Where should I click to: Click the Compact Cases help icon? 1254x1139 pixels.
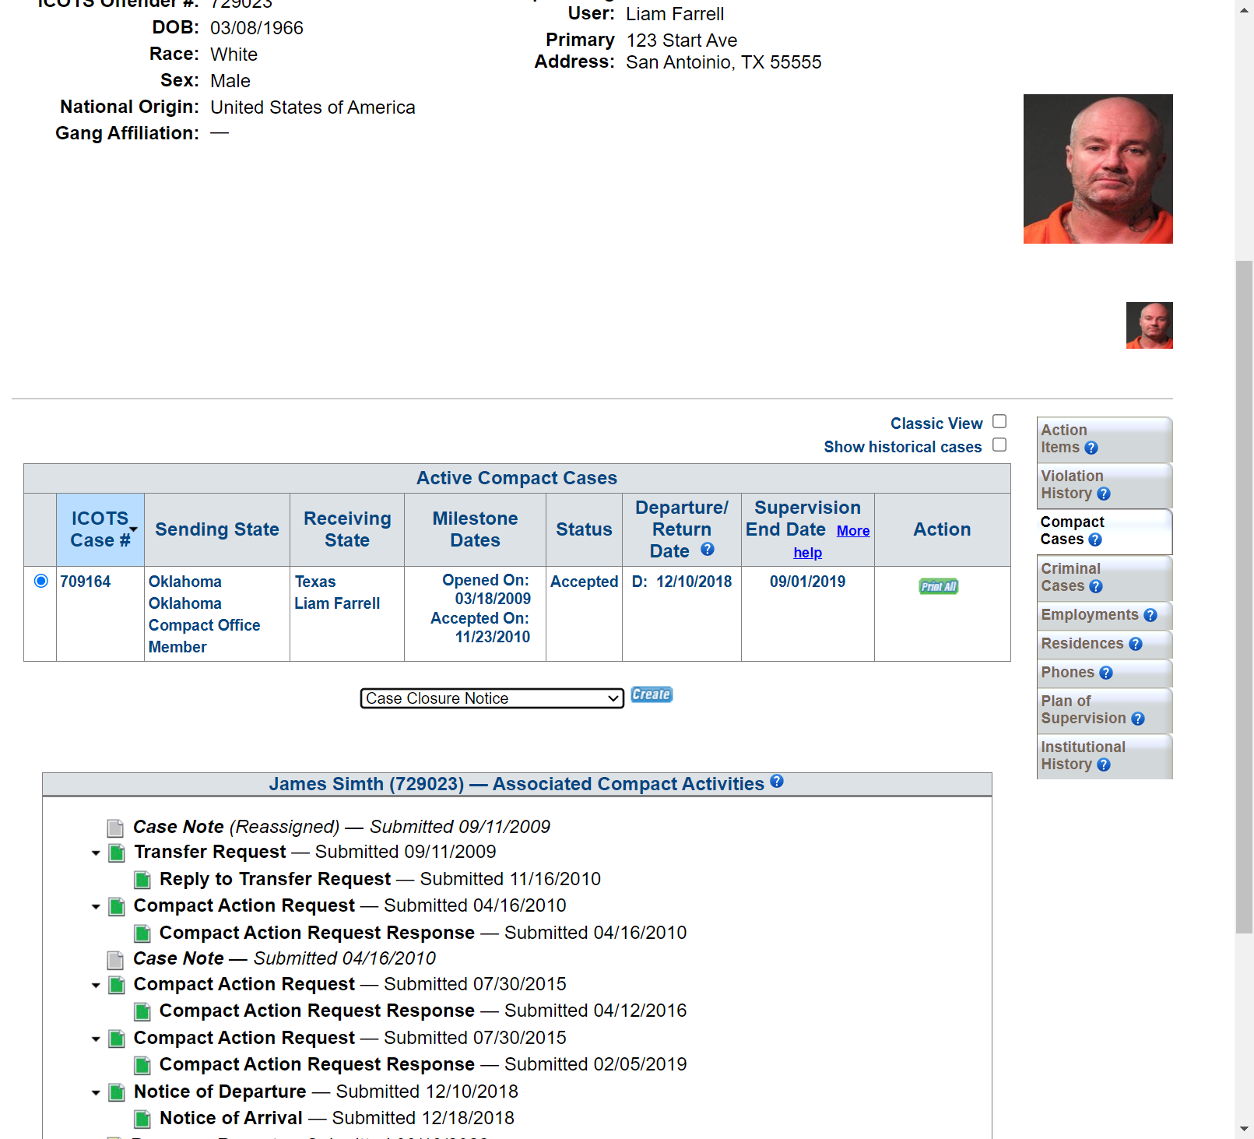[1095, 540]
